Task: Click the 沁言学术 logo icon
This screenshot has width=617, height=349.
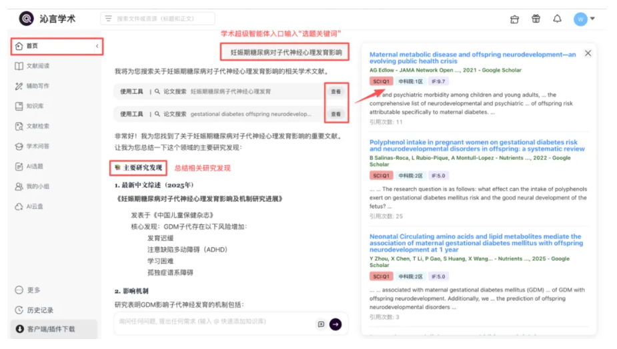Action: (26, 19)
